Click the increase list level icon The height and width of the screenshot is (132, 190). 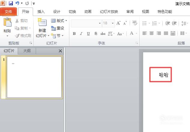click(174, 23)
